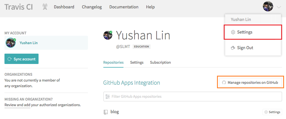Select Yushan Lin in dropdown menu
This screenshot has height=119, width=286.
click(x=241, y=19)
